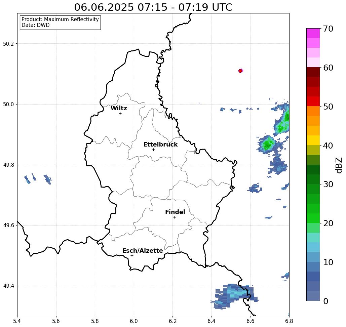This screenshot has height=327, width=346.
Task: Click the 5.8 longitude axis label
Action: [95, 321]
